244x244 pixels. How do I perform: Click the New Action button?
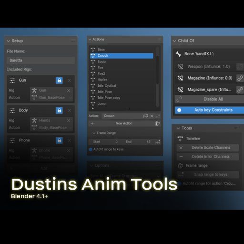(x=121, y=123)
